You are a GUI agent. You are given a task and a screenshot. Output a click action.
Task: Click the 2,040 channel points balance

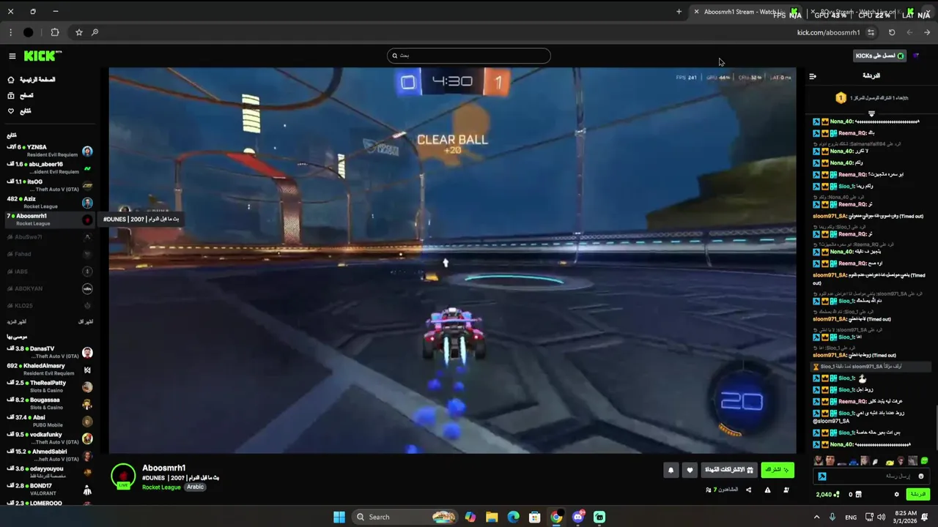828,495
